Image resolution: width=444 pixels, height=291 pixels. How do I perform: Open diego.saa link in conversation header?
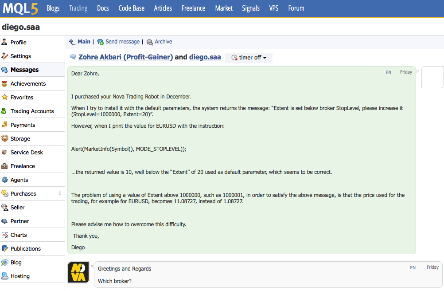coord(205,57)
